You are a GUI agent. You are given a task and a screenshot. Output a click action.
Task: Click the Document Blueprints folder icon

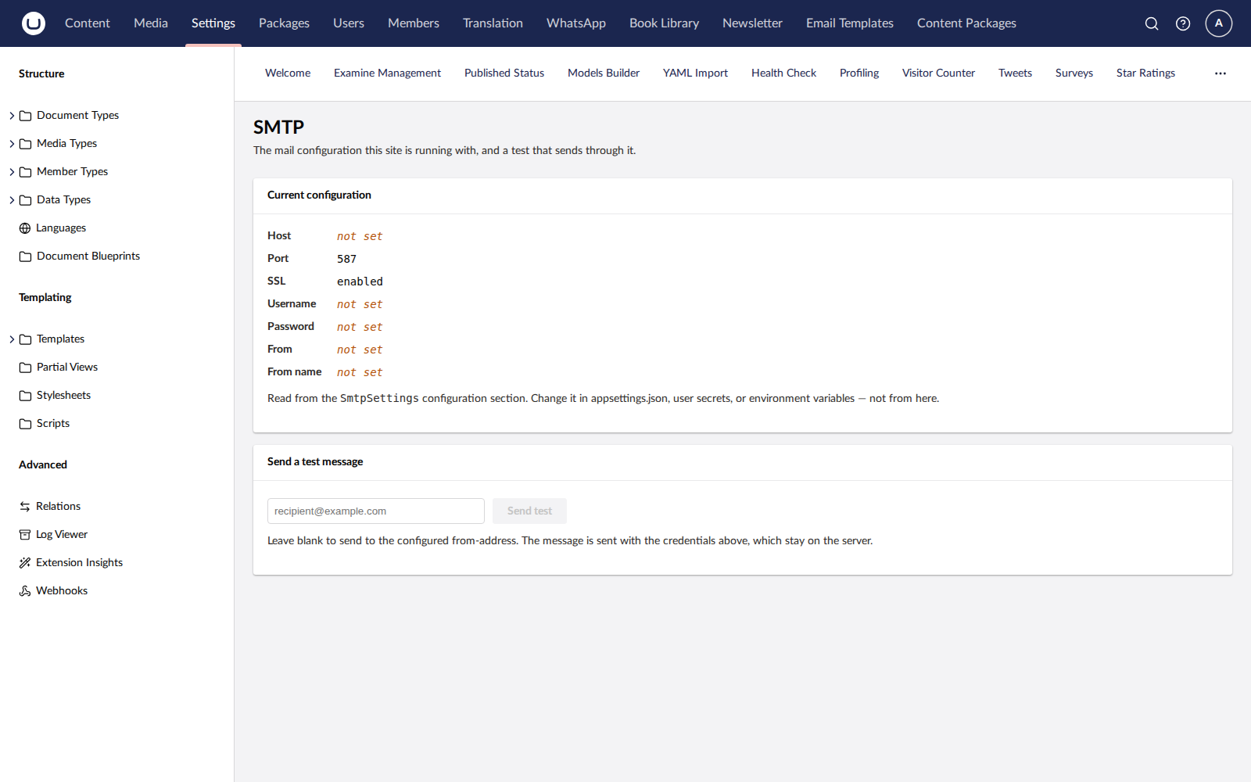(26, 256)
